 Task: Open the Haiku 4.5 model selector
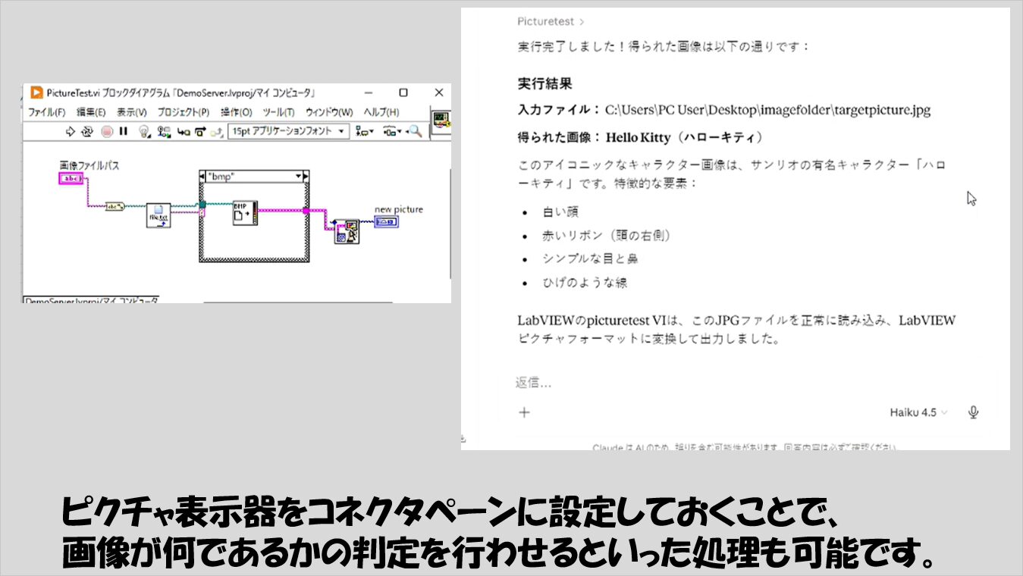coord(918,412)
